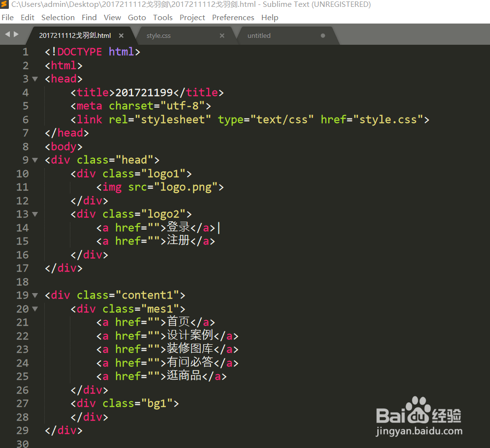Click the unsaved dot on untitled tab

coord(323,35)
